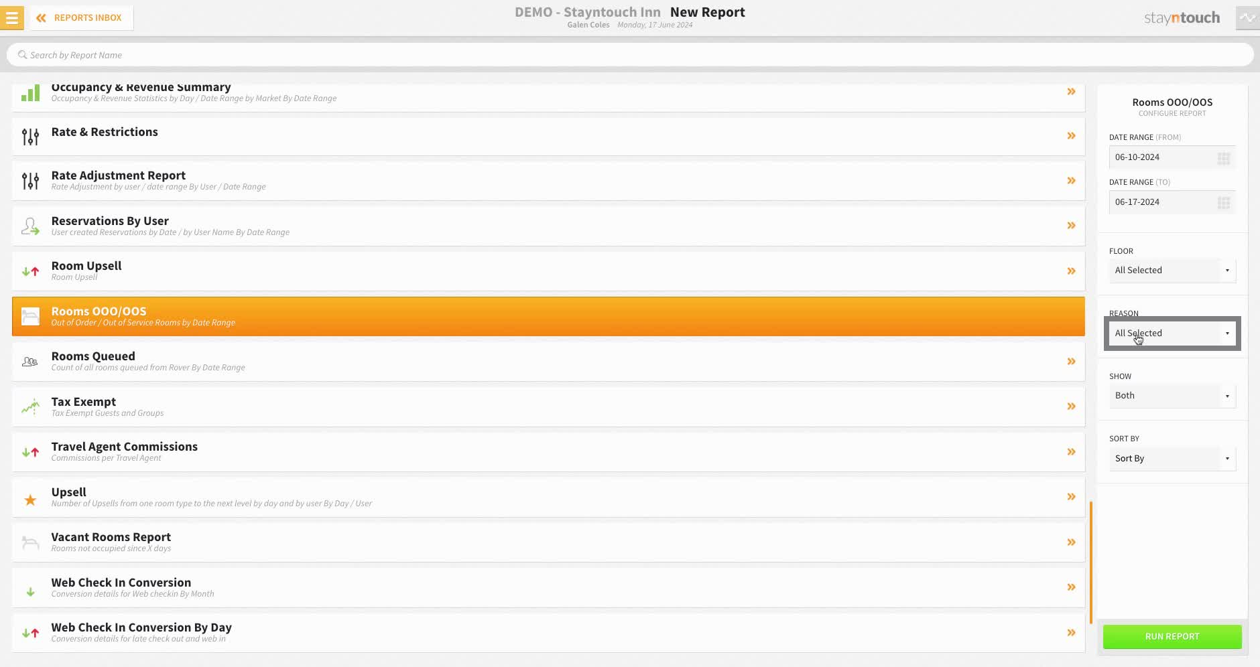
Task: Expand Rate Adjustment Report chevron
Action: pos(1071,181)
